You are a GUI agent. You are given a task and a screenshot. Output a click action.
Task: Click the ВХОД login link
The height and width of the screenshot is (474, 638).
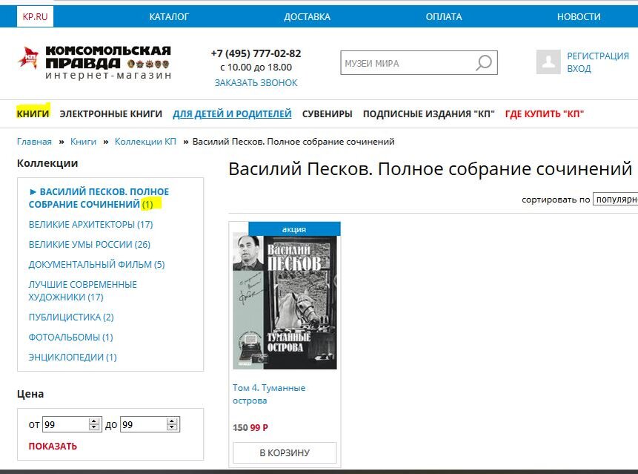[579, 68]
